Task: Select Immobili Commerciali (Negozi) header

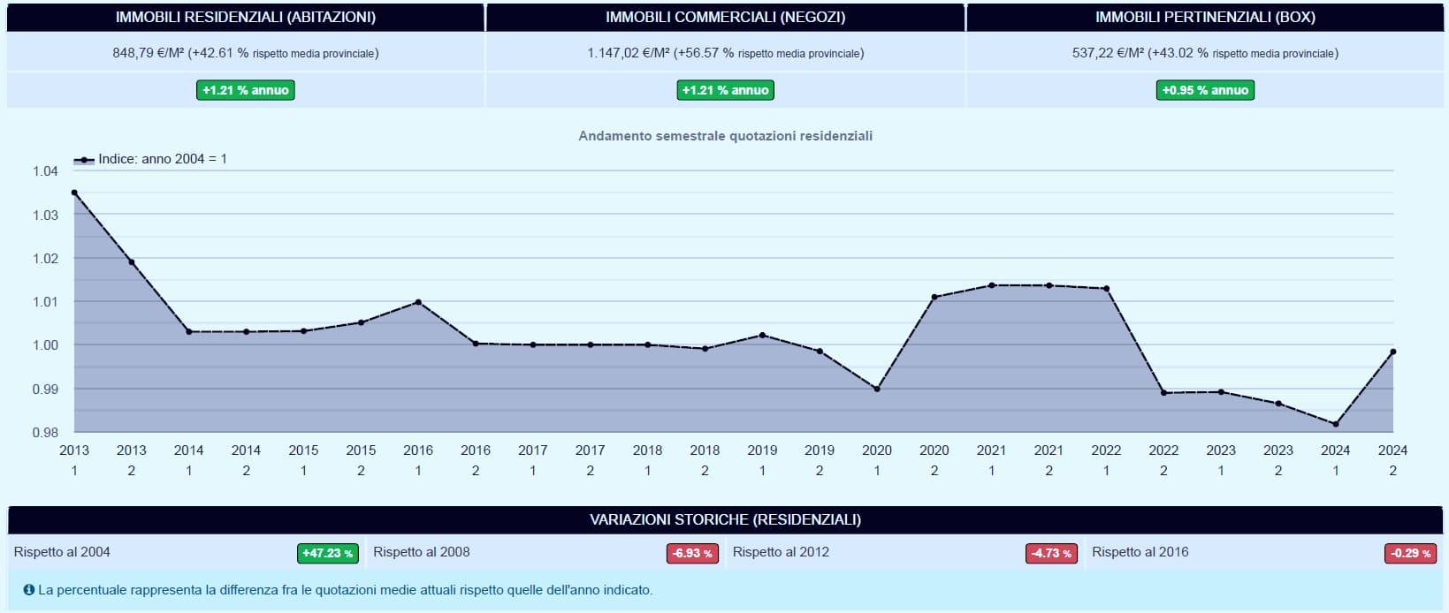Action: (725, 18)
